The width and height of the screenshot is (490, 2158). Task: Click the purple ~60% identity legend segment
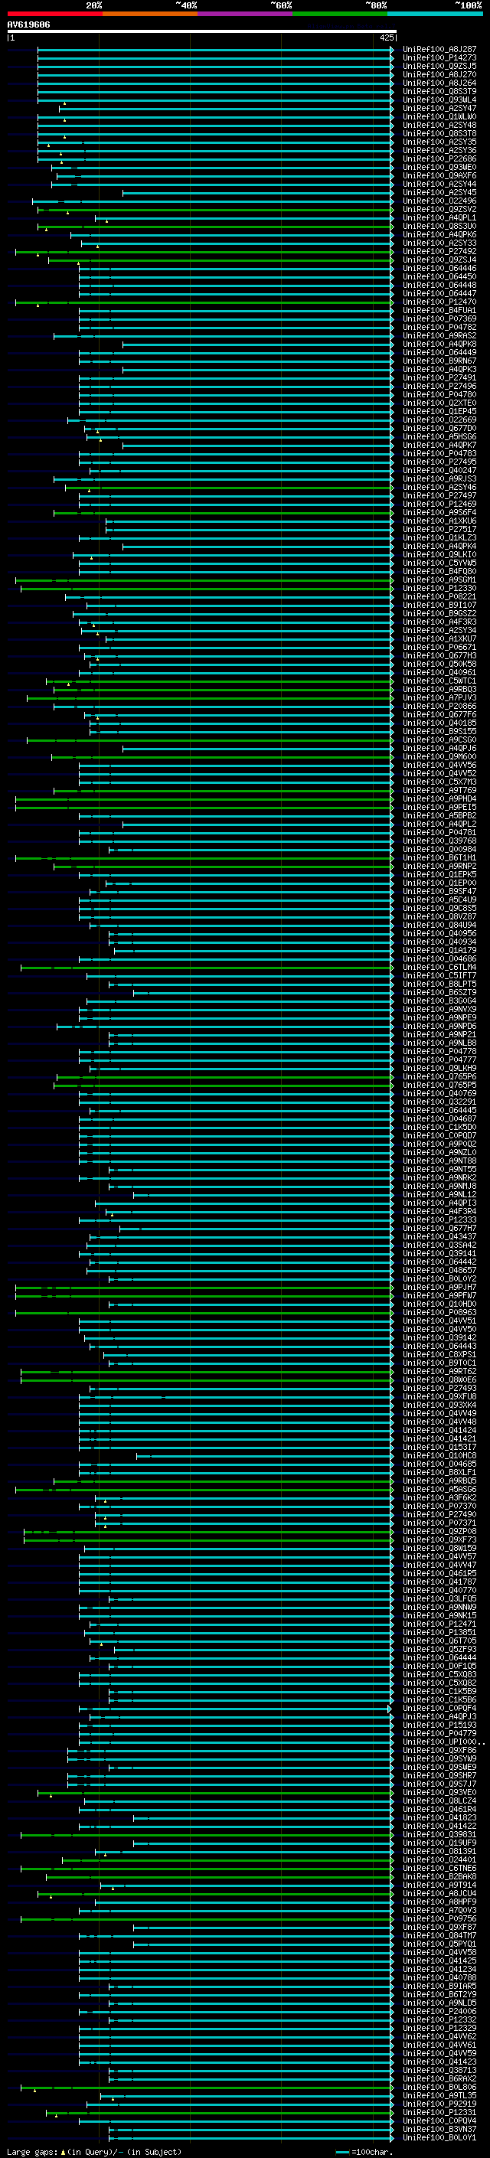tap(244, 14)
